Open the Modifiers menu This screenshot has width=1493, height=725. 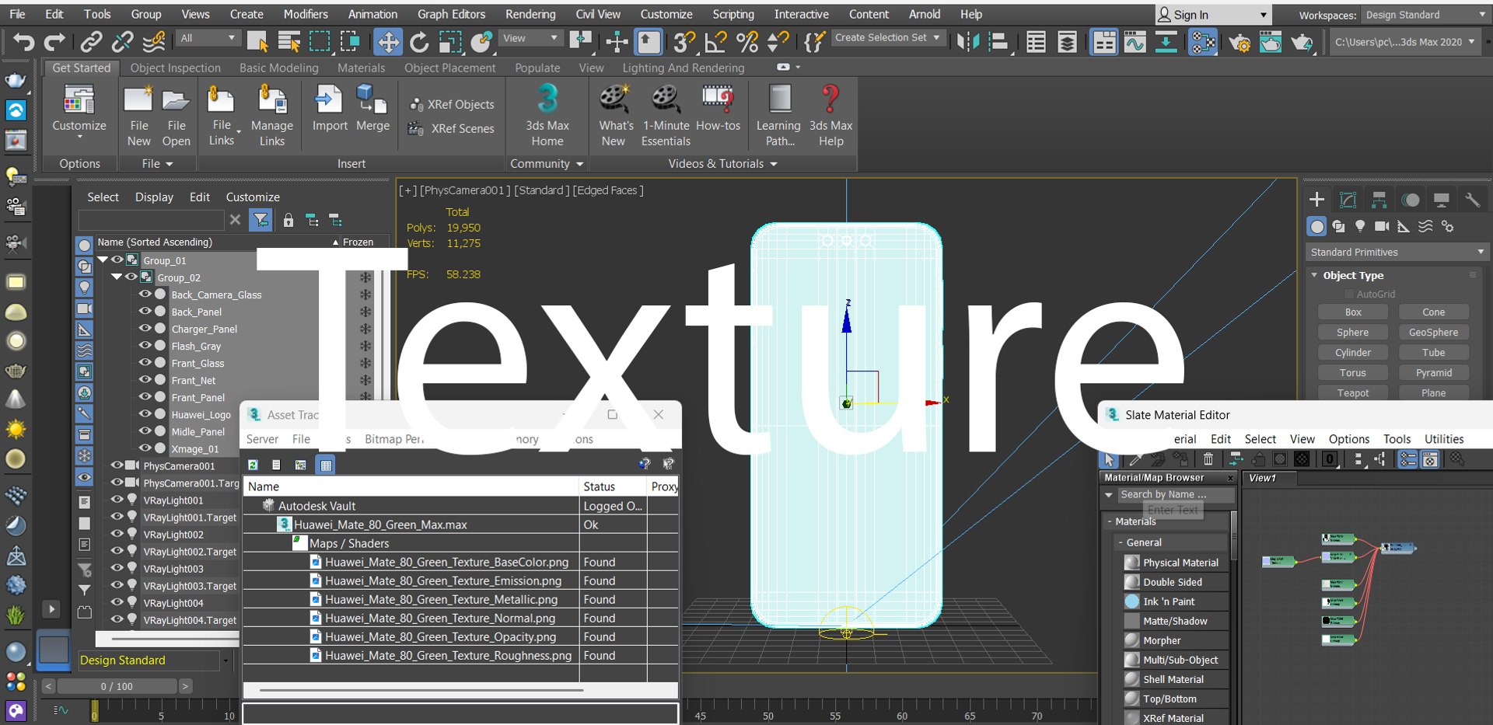coord(306,14)
